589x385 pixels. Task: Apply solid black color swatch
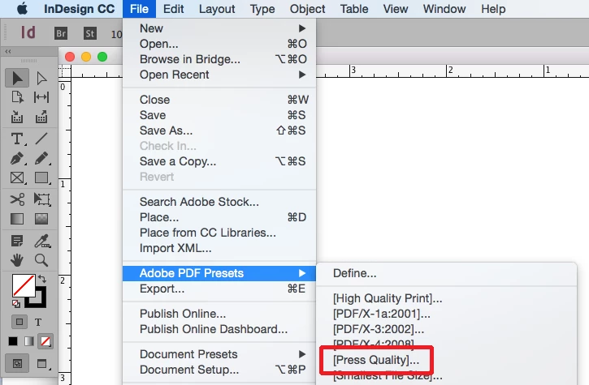point(13,341)
